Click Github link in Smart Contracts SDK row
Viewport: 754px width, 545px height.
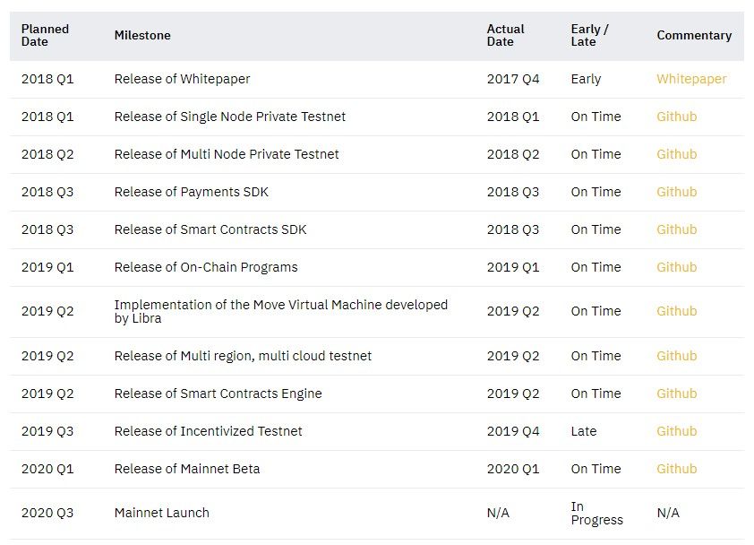[x=676, y=229]
